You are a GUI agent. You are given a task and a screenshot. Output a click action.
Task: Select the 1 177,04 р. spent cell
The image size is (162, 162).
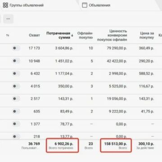tap(64, 74)
